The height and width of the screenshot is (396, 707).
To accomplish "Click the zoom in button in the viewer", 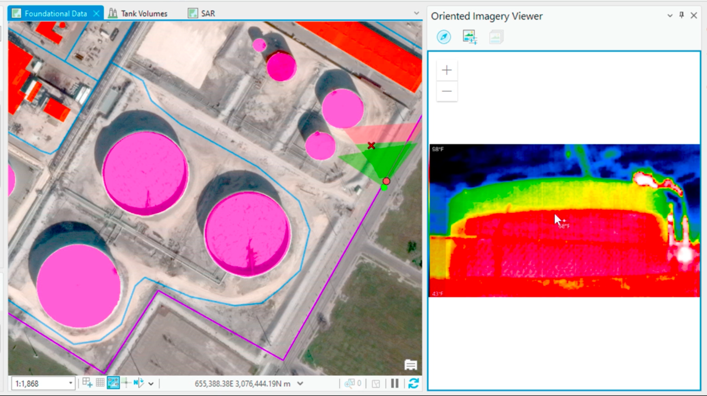I will click(x=446, y=70).
